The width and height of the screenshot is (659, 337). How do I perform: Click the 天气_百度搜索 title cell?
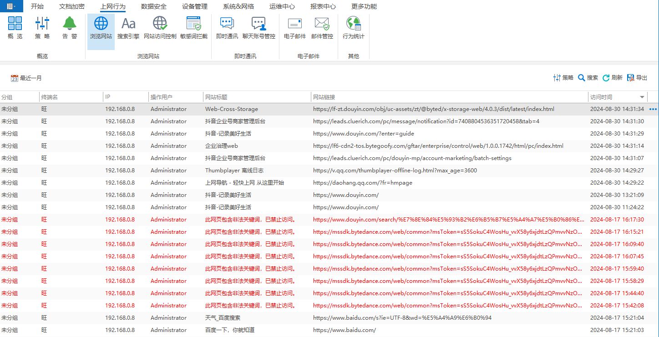pos(223,318)
